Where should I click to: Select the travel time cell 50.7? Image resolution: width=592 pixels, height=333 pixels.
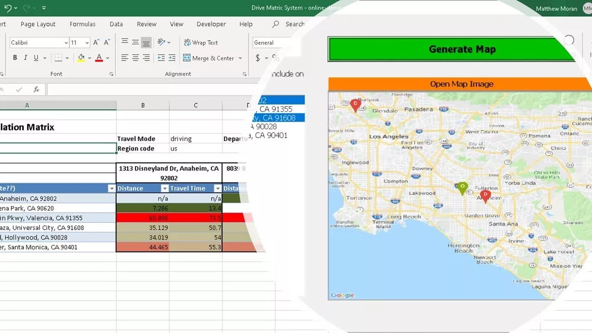(x=196, y=228)
